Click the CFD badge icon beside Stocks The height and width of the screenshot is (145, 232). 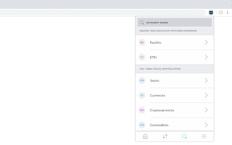pyautogui.click(x=142, y=80)
